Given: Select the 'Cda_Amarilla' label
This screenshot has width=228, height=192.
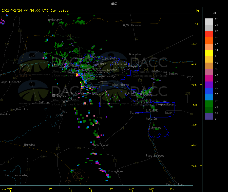Looking at the screenshot, I should point(19,109).
